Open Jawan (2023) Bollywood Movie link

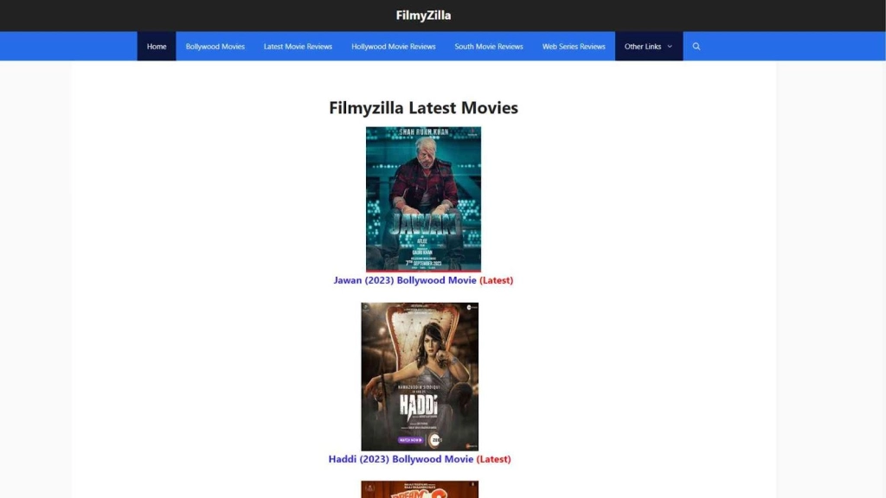[423, 280]
